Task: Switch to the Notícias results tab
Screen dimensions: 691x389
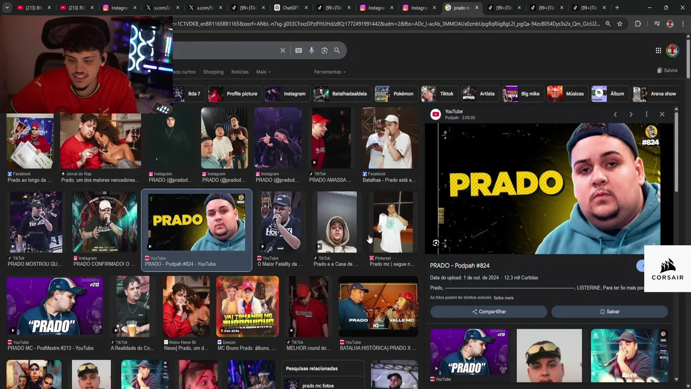Action: pyautogui.click(x=240, y=72)
